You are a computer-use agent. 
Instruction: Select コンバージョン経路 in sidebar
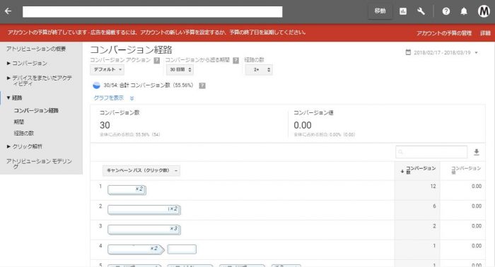tap(36, 111)
